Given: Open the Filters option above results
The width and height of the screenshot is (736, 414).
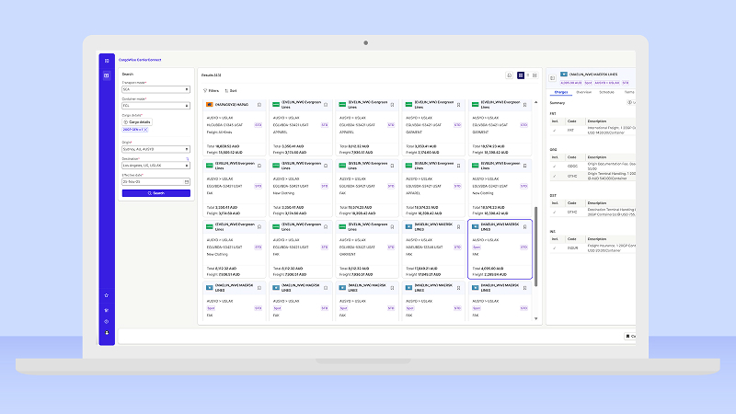Looking at the screenshot, I should click(x=211, y=91).
